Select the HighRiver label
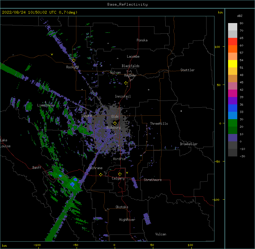The height and width of the screenshot is (249, 255). (x=127, y=220)
